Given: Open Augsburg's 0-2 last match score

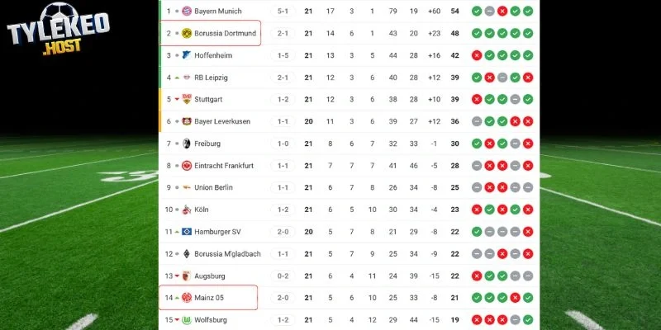Looking at the screenshot, I should [x=283, y=276].
